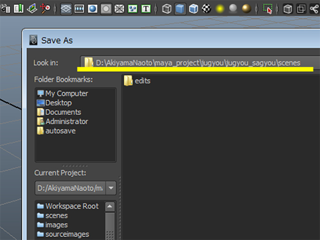
Task: Toggle X-ray cube icon
Action: pos(288,8)
